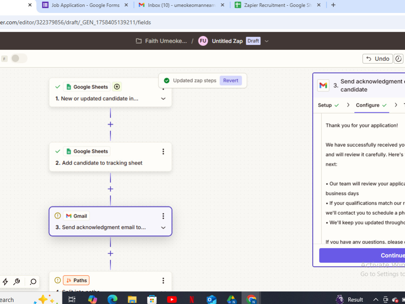405x304 pixels.
Task: Toggle the Zap on/off switch
Action: click(19, 58)
